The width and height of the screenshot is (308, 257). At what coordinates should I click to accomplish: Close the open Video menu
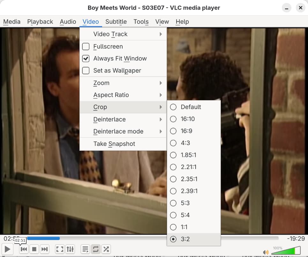coord(91,22)
